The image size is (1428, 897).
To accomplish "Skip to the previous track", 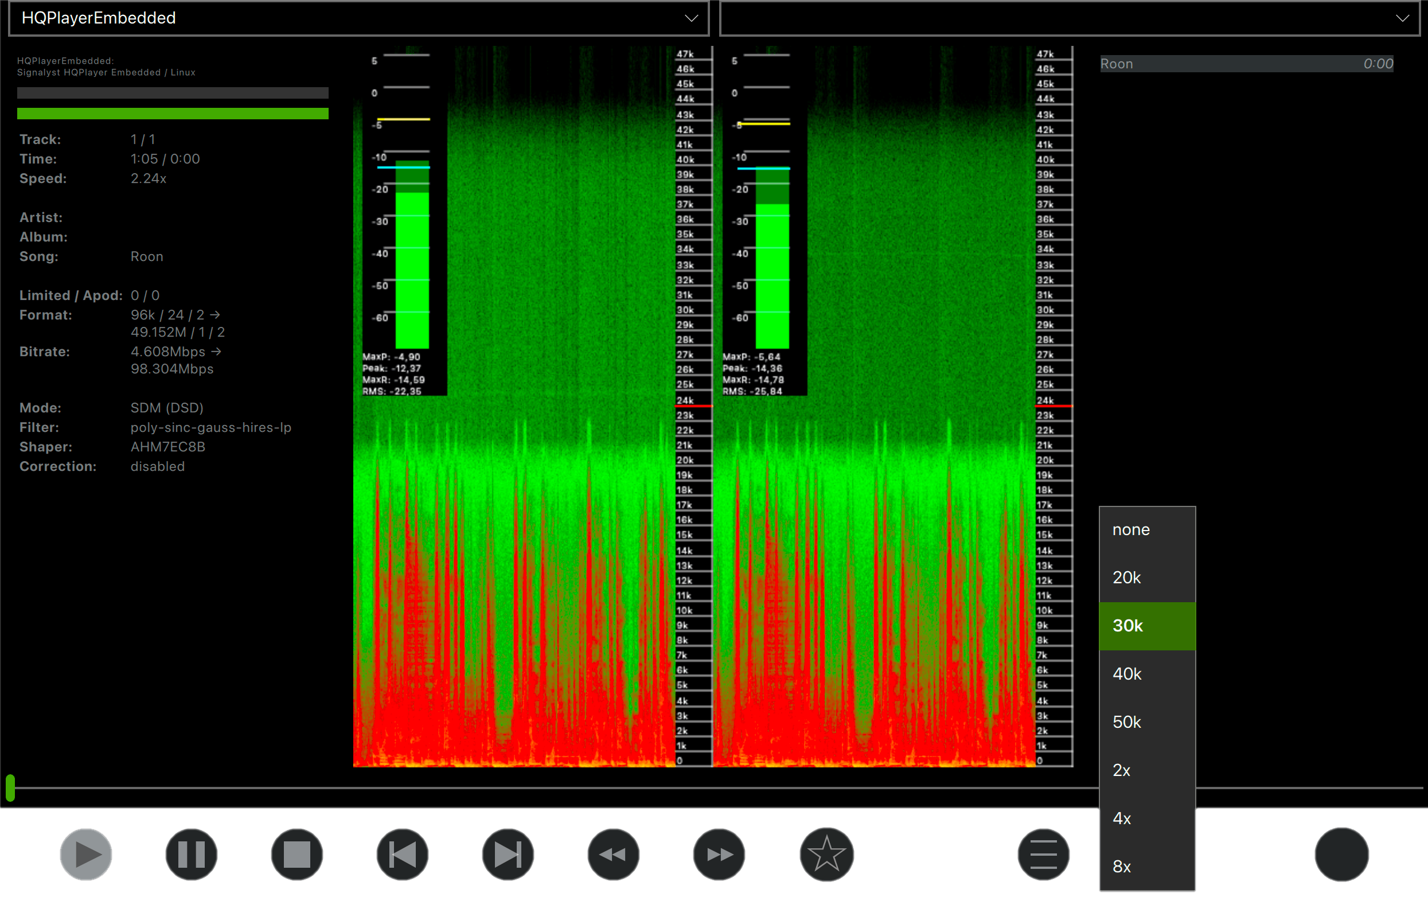I will (x=403, y=855).
